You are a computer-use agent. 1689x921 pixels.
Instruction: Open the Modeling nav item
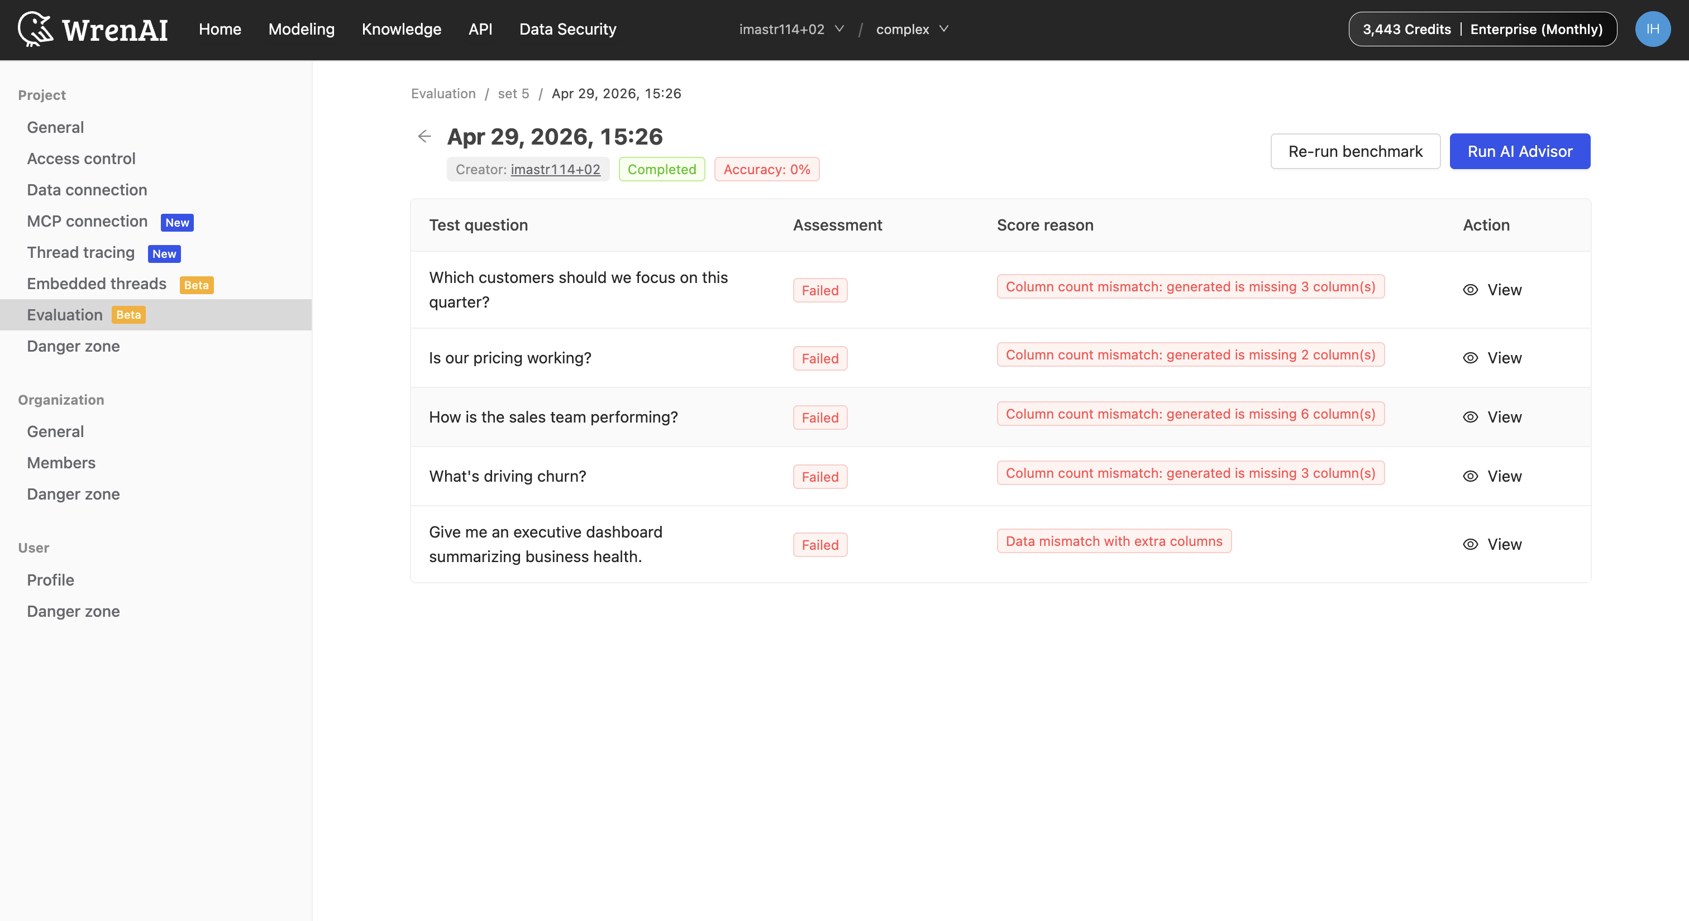click(302, 30)
